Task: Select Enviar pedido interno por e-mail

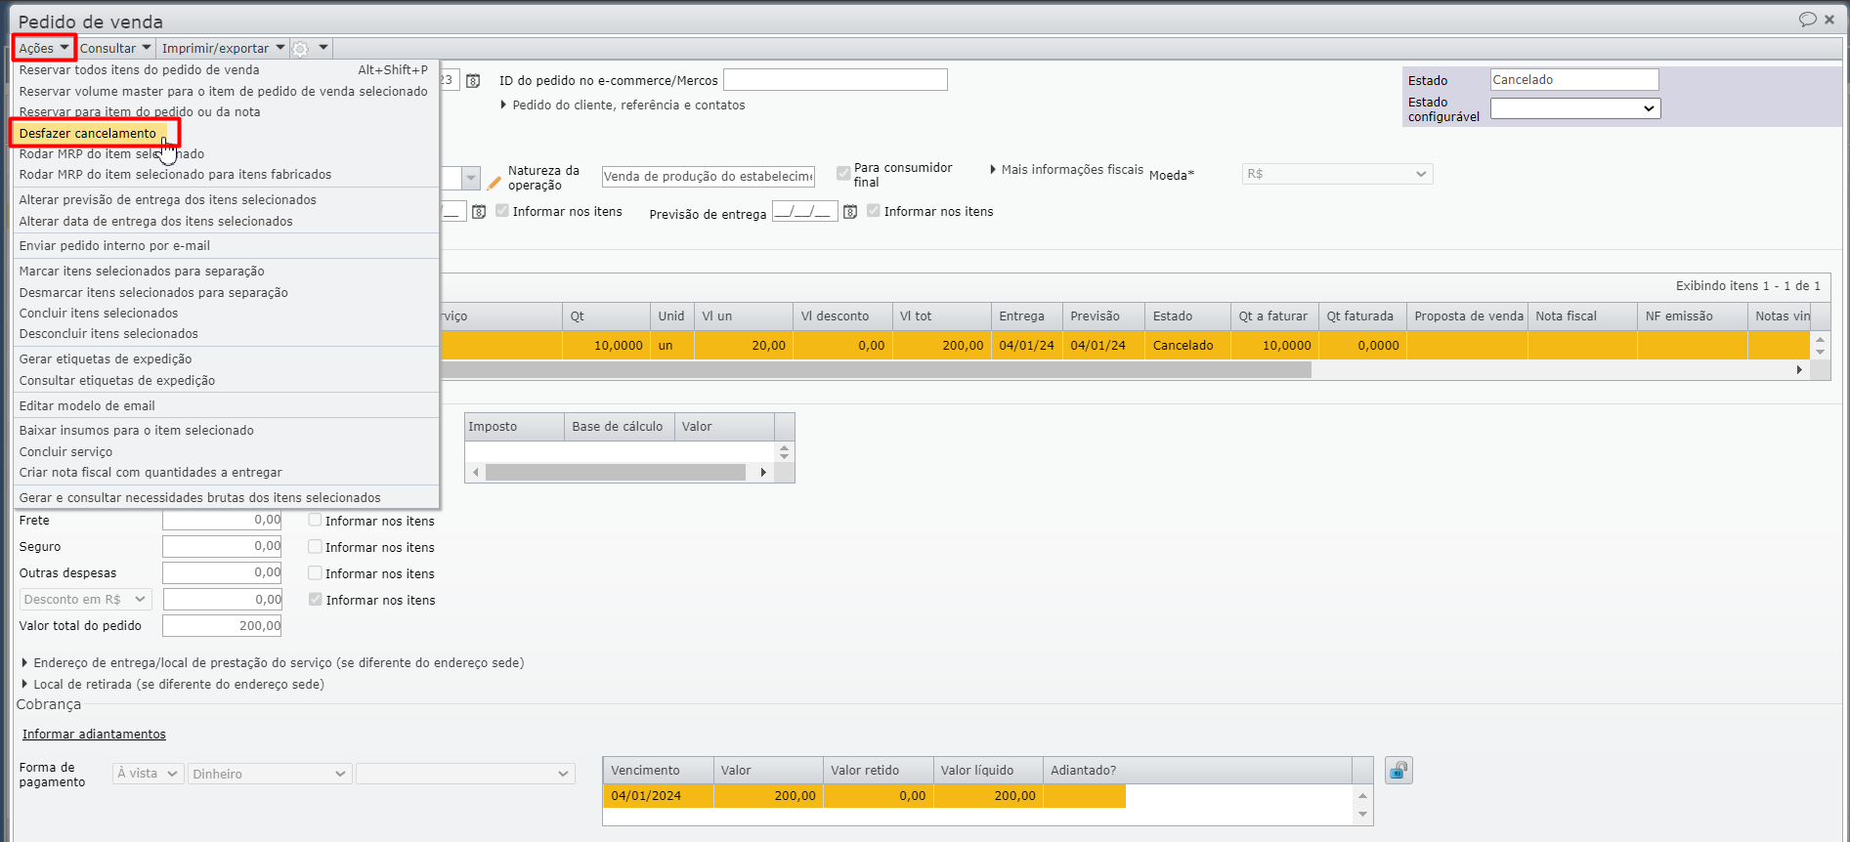Action: 226,246
